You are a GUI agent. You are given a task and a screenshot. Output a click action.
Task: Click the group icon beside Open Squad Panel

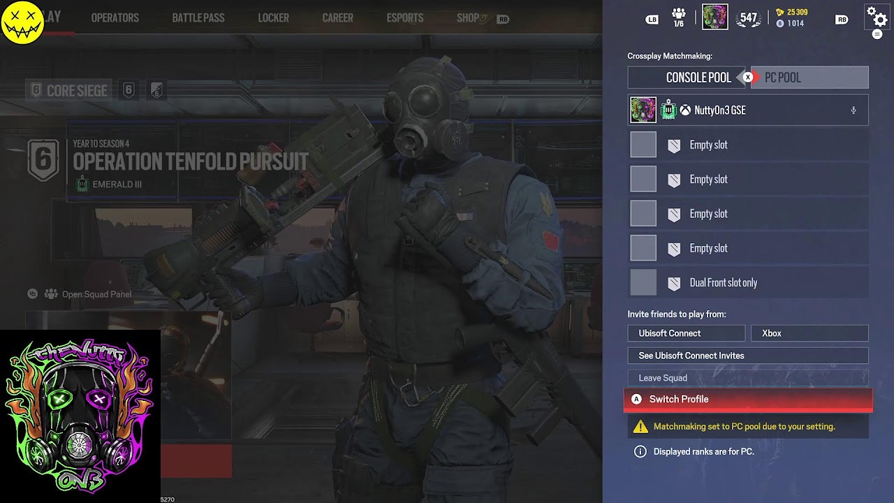pyautogui.click(x=51, y=294)
